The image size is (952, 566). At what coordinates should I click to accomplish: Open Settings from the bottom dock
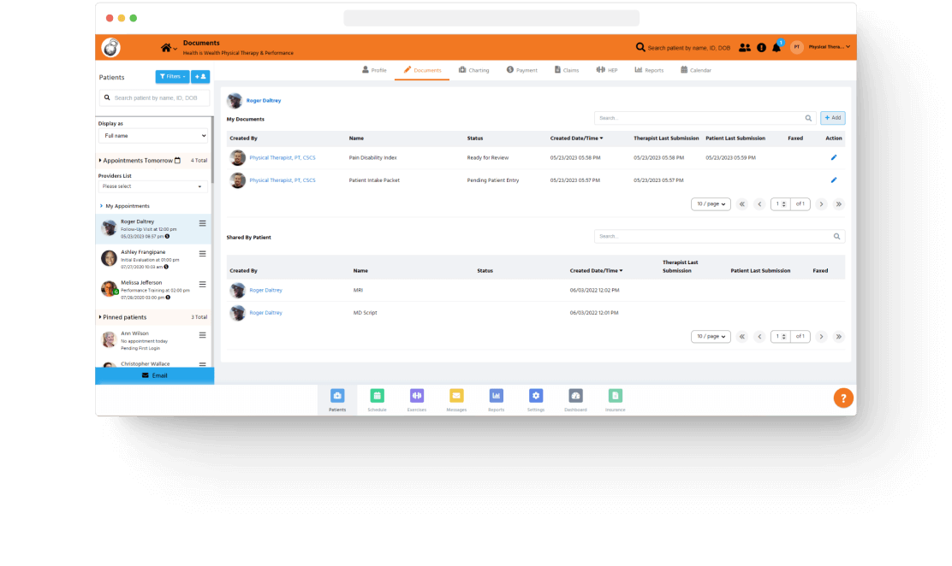[536, 395]
